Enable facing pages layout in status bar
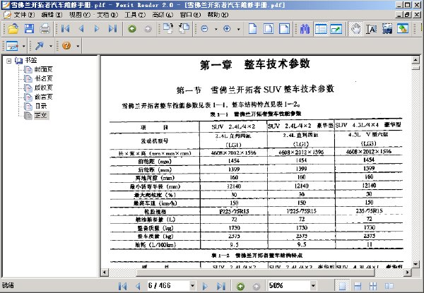424x293 pixels. tap(389, 286)
